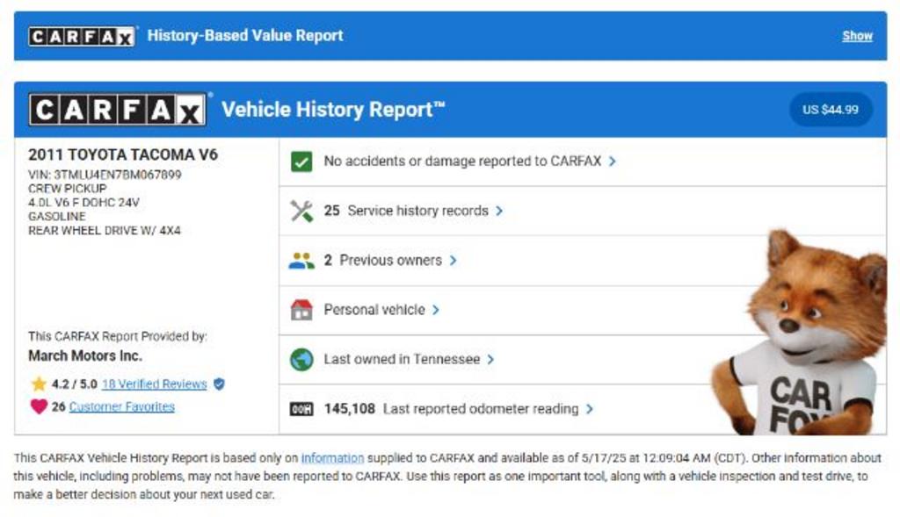
Task: Open the 18 Verified Reviews link
Action: [155, 384]
